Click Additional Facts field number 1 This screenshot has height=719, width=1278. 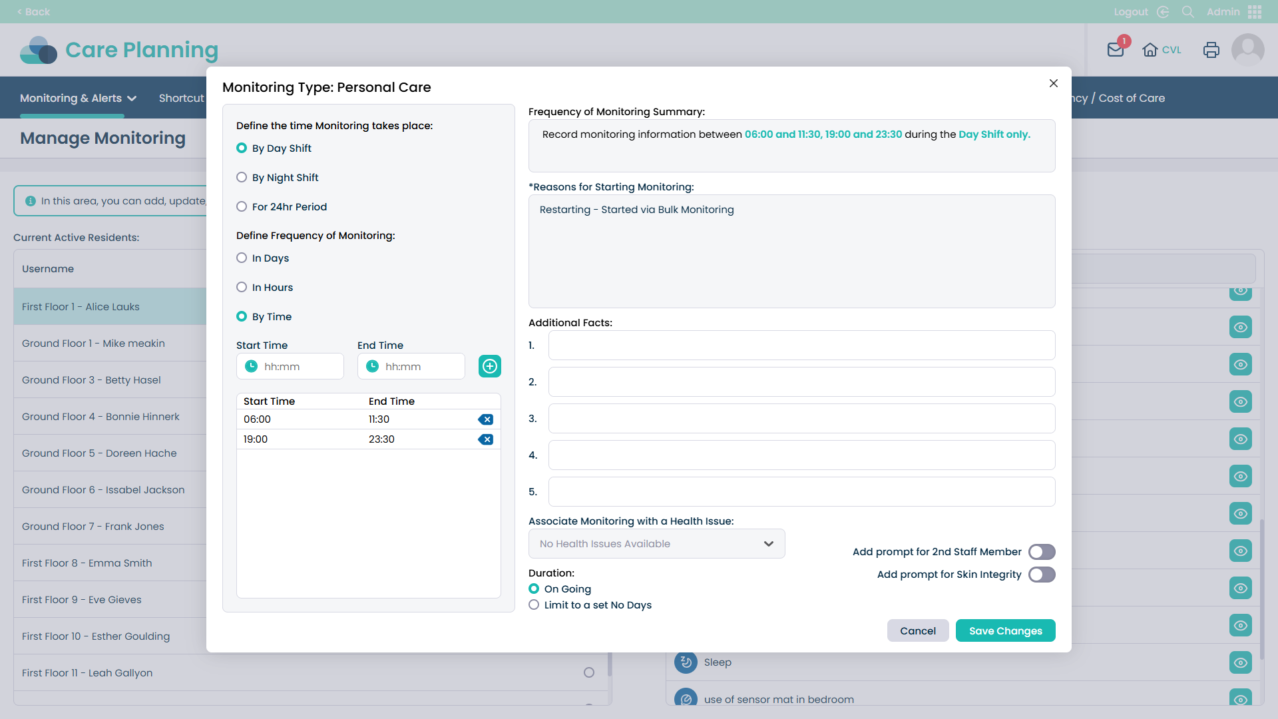click(801, 346)
